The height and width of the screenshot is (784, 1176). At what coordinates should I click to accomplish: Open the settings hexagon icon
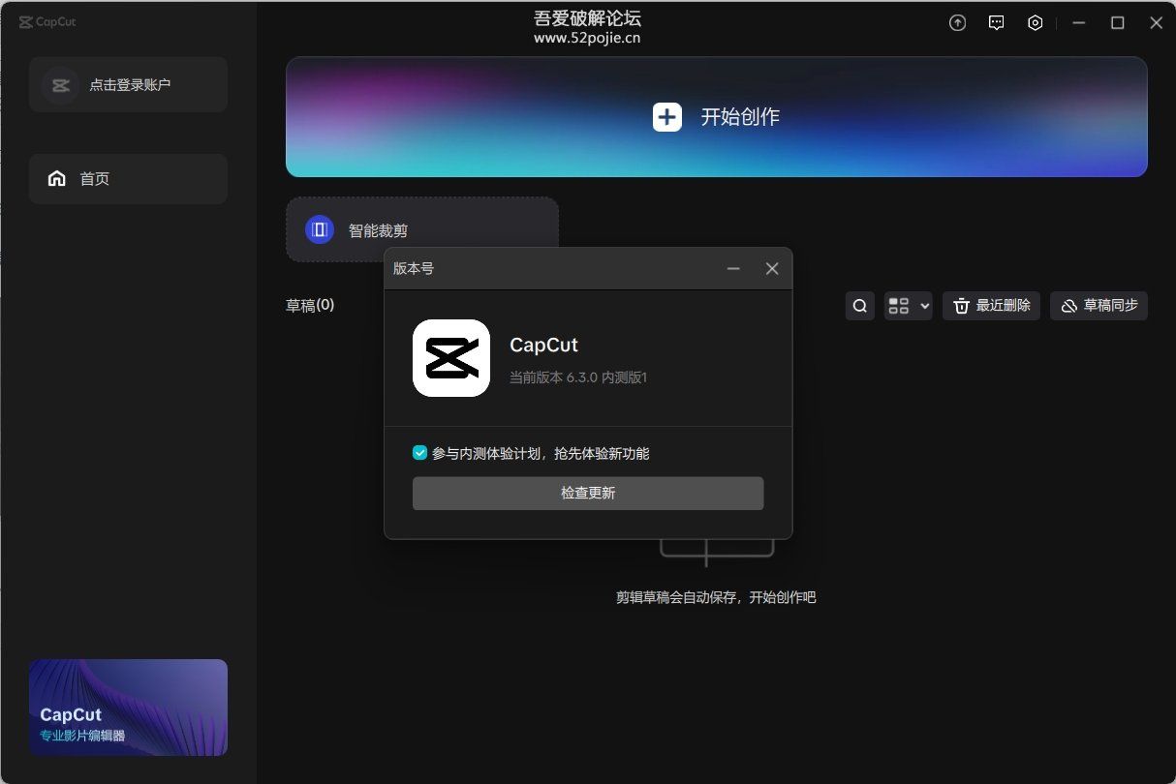tap(1035, 23)
